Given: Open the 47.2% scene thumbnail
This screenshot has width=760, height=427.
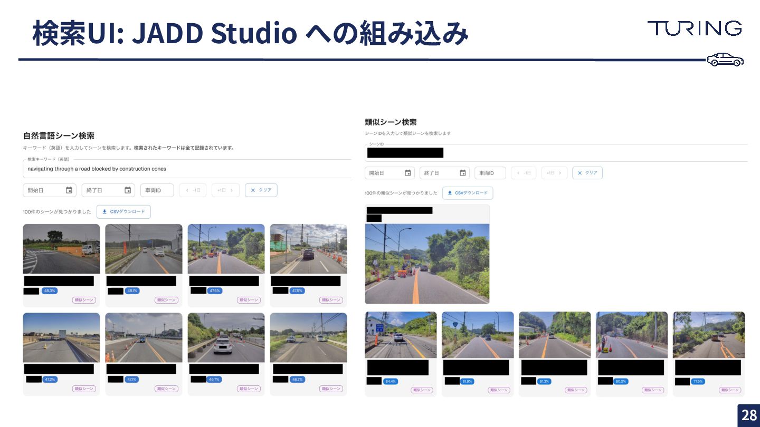Looking at the screenshot, I should 61,337.
